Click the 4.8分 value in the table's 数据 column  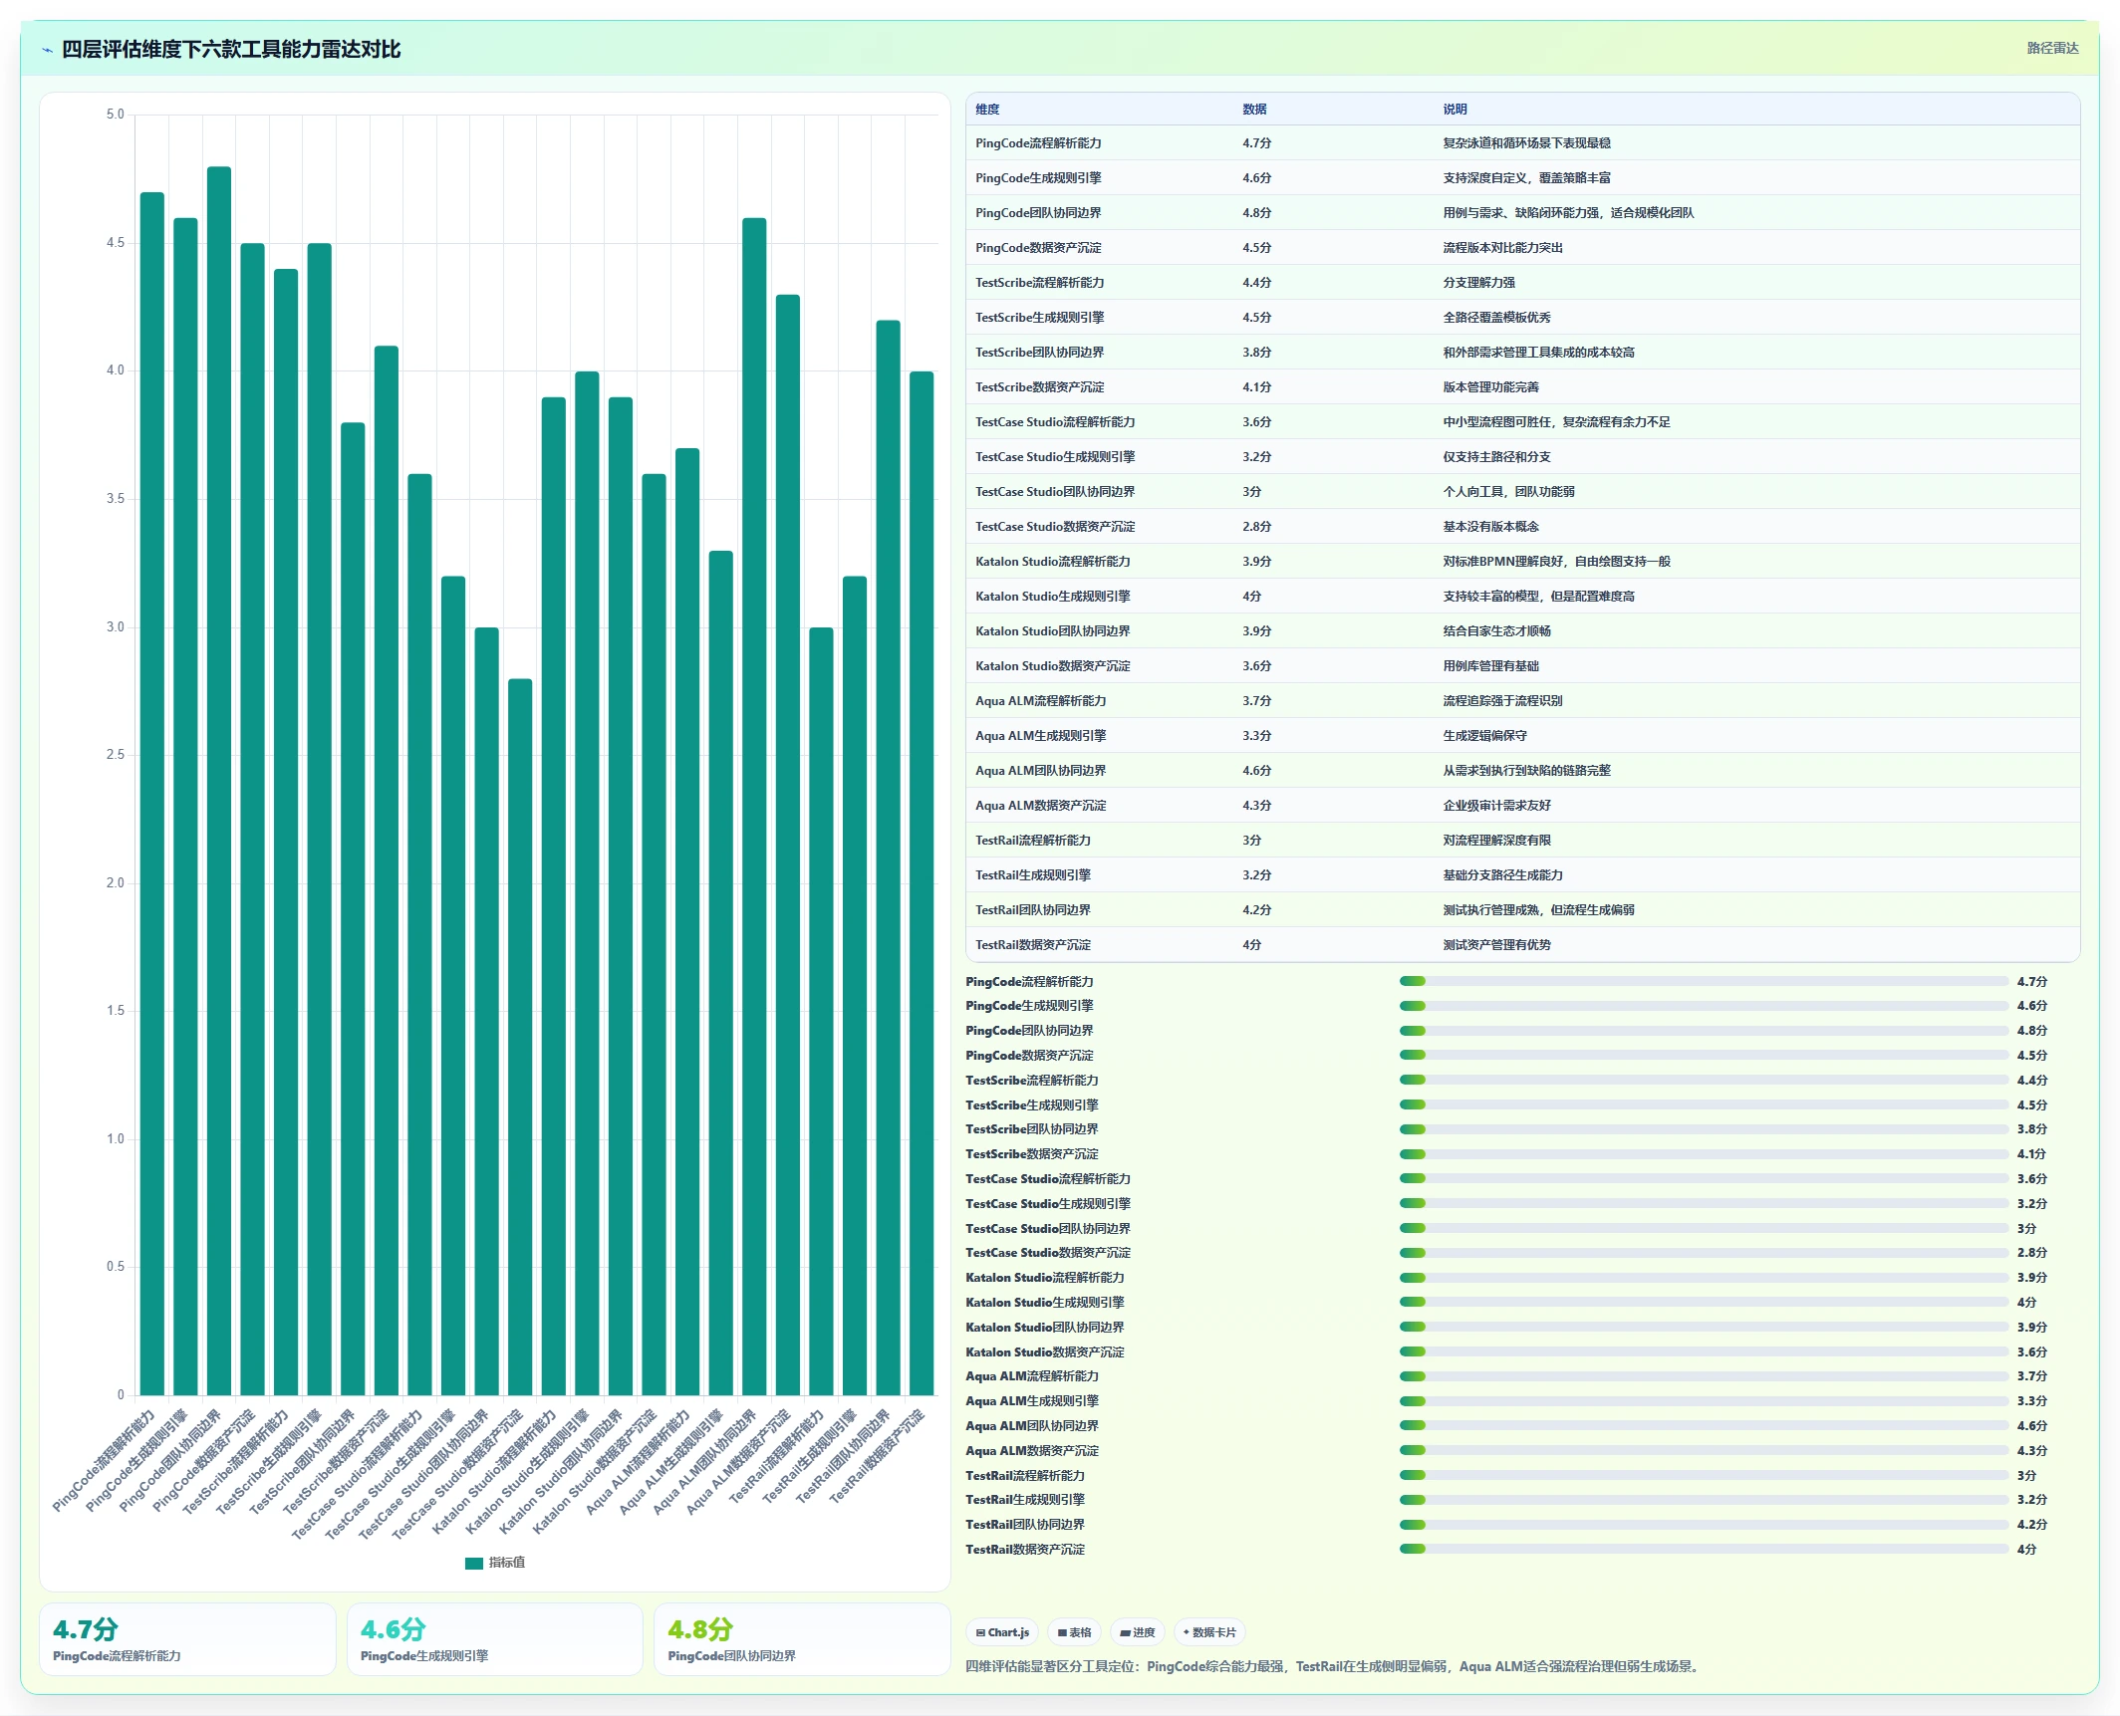pyautogui.click(x=1256, y=213)
